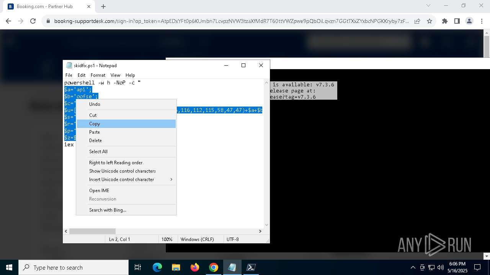Open a new Chrome tab with the plus button

click(x=103, y=6)
